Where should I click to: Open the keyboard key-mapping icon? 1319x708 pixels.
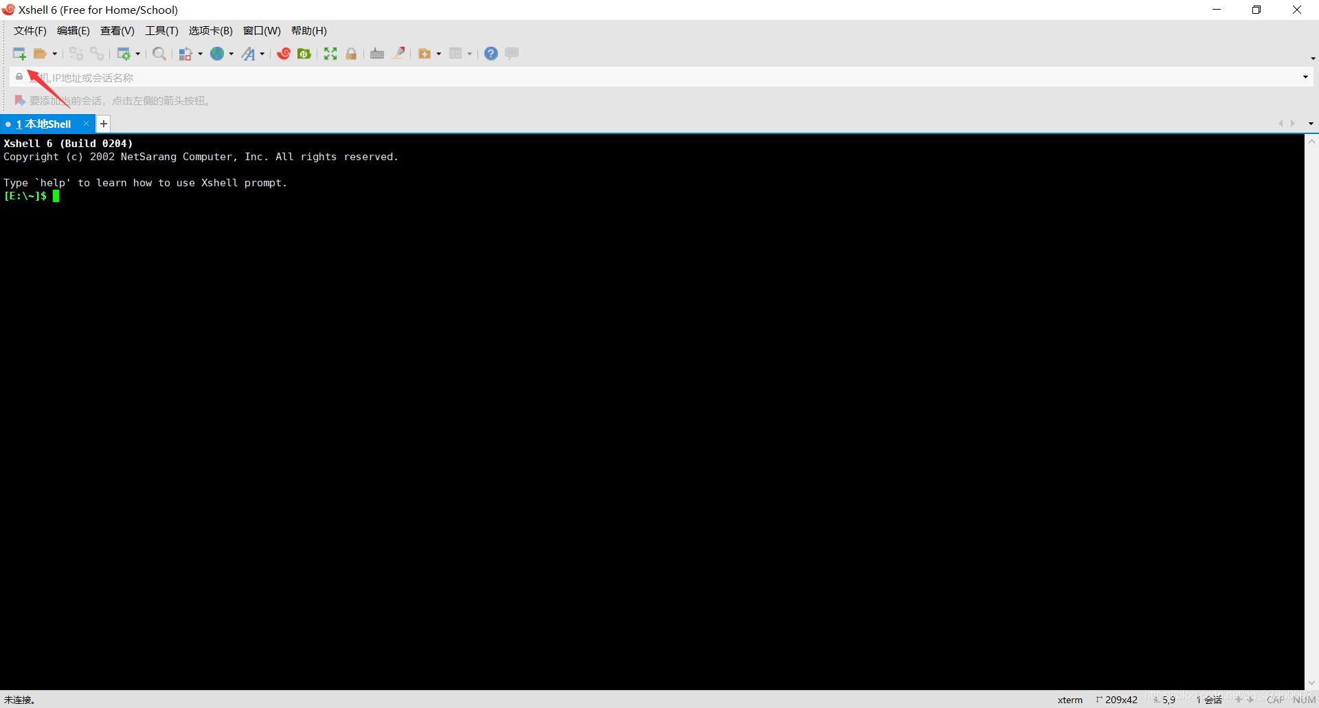[x=377, y=54]
